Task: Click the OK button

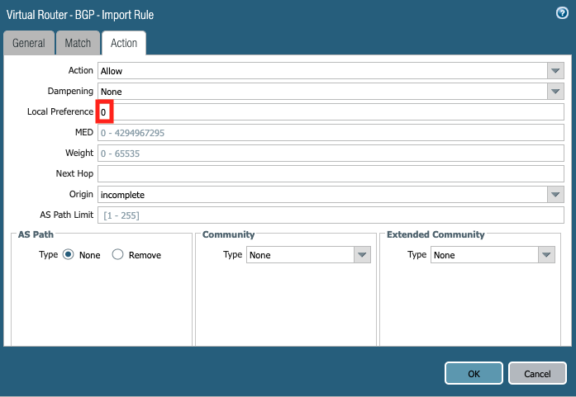Action: click(x=474, y=374)
